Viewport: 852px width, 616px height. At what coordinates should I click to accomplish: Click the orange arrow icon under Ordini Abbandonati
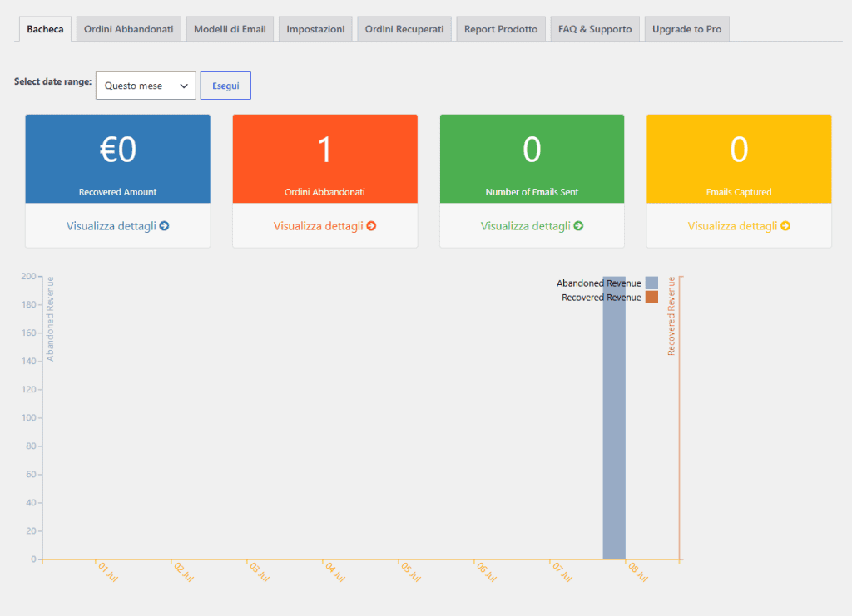coord(371,226)
